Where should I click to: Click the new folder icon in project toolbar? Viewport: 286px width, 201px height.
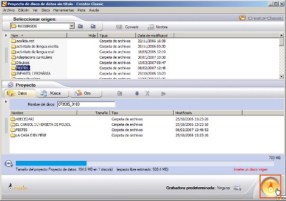tap(120, 94)
